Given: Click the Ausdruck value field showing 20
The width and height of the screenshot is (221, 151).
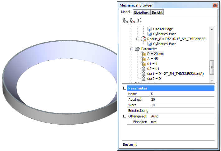Looking at the screenshot, I should point(182,99).
